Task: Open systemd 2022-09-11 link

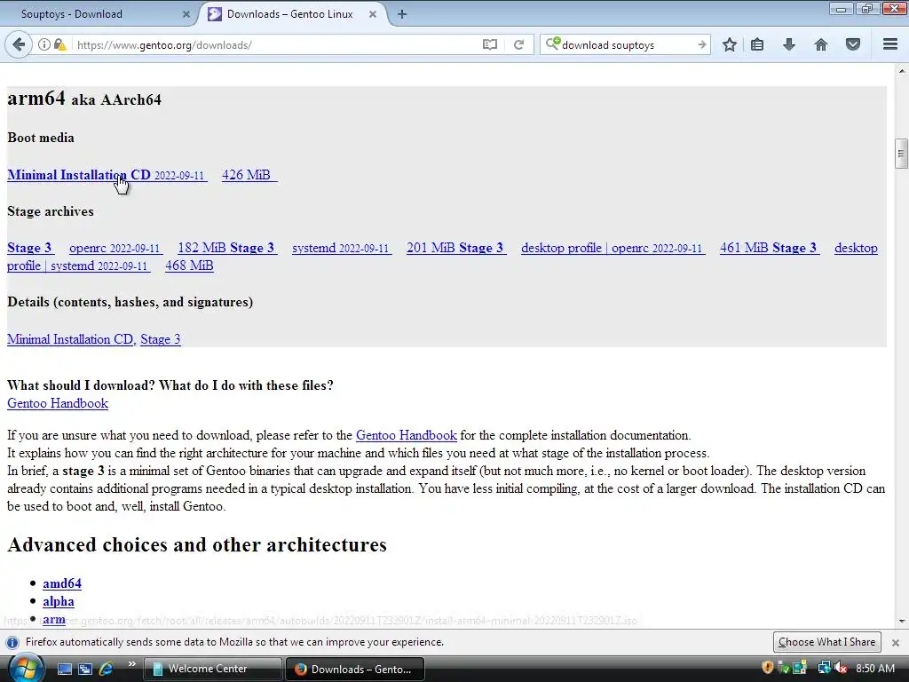Action: pos(342,248)
